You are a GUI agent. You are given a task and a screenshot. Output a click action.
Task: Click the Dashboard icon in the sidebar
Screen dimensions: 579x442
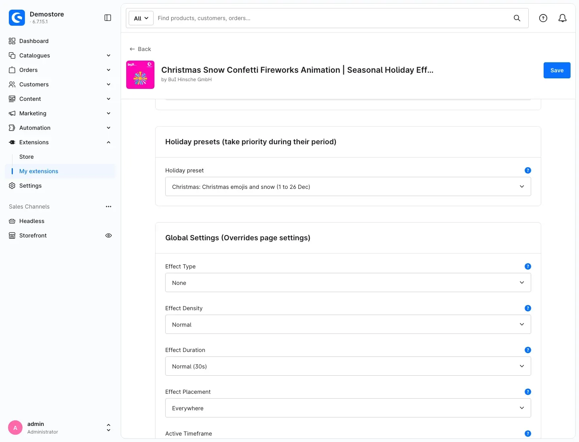(12, 41)
